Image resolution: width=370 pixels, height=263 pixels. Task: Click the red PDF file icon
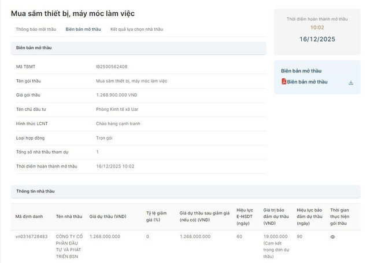284,82
